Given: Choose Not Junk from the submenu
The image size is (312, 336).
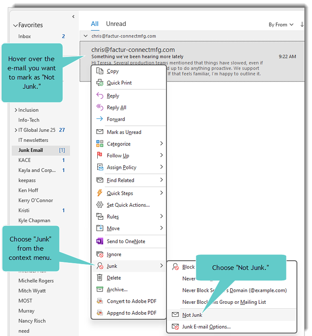Looking at the screenshot, I should point(192,315).
